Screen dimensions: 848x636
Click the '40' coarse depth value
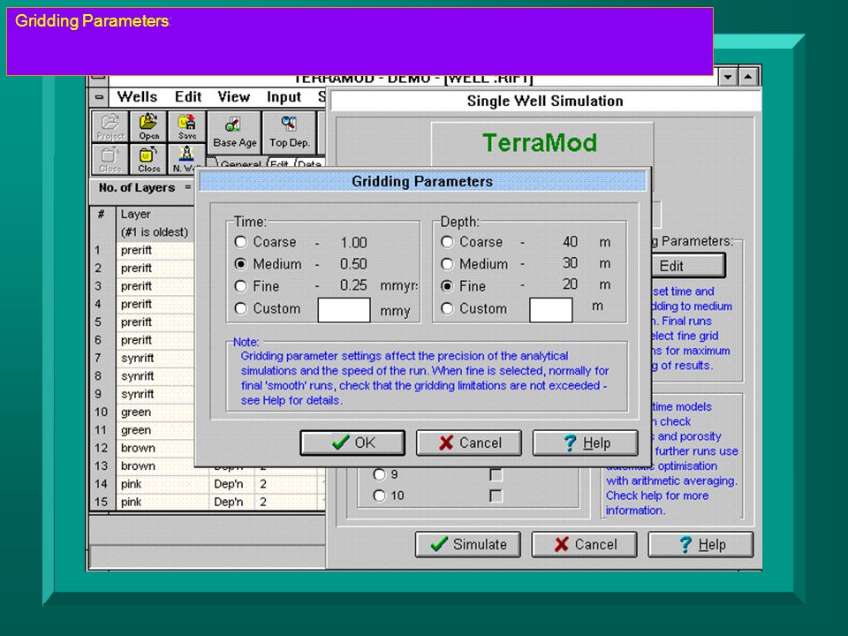(570, 242)
